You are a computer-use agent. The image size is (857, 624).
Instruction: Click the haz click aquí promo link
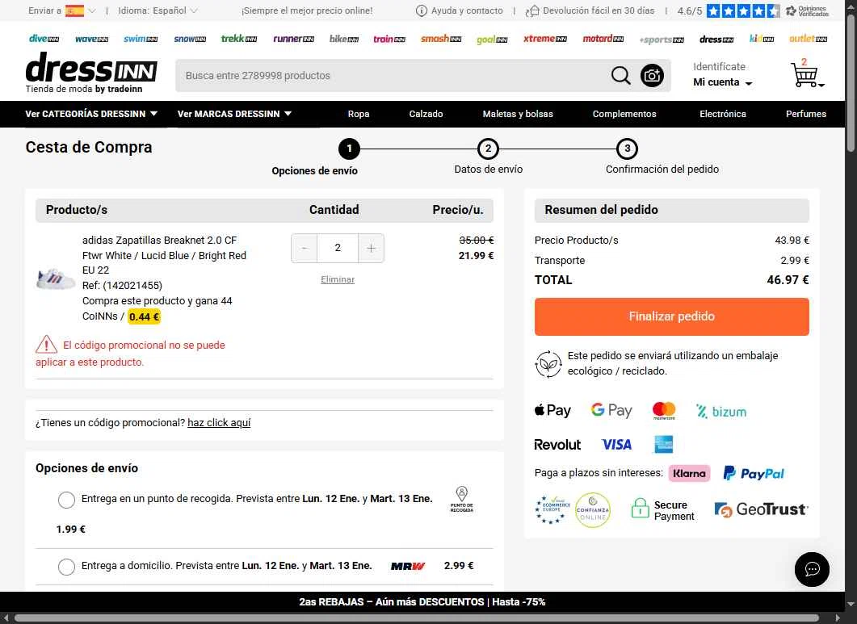[219, 422]
